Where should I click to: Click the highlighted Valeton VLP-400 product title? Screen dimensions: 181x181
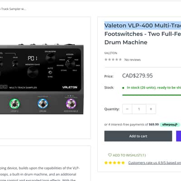(143, 25)
